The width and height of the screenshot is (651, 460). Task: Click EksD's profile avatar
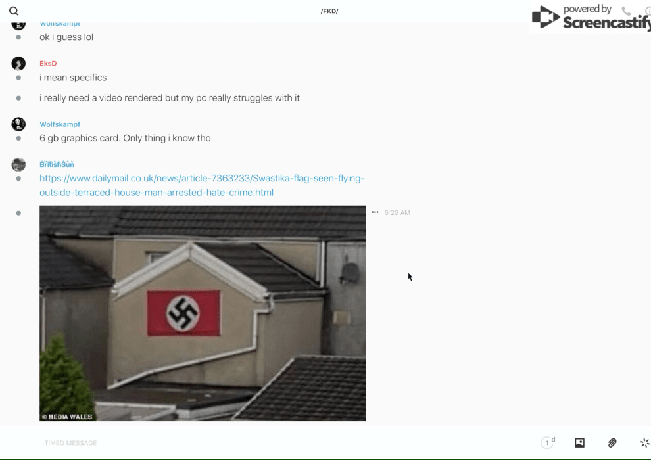click(18, 64)
